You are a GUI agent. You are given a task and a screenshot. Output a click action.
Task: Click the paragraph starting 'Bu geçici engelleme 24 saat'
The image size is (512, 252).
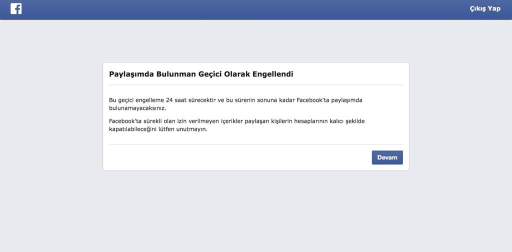pyautogui.click(x=236, y=104)
